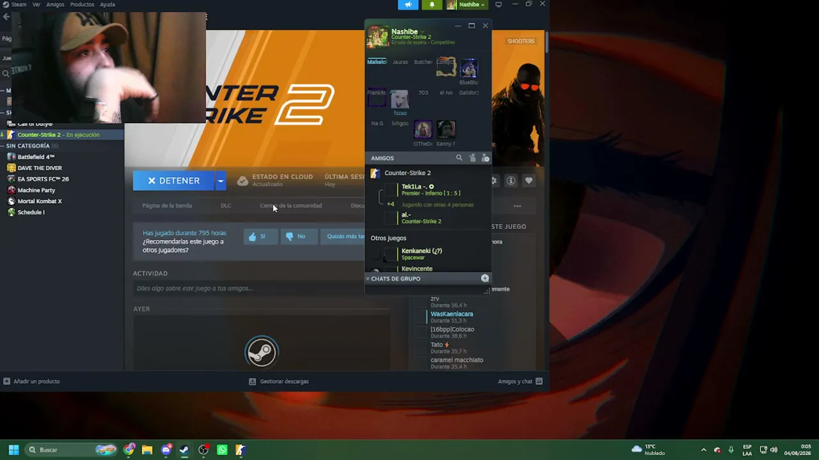
Task: Open the weather widget showing 13°C Nublado
Action: click(648, 450)
